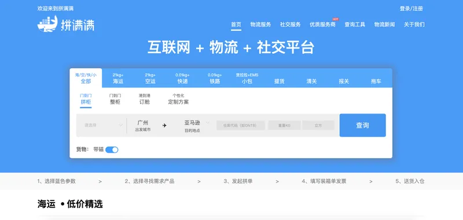The width and height of the screenshot is (463, 220).
Task: Click the 查询 search button
Action: pyautogui.click(x=363, y=125)
